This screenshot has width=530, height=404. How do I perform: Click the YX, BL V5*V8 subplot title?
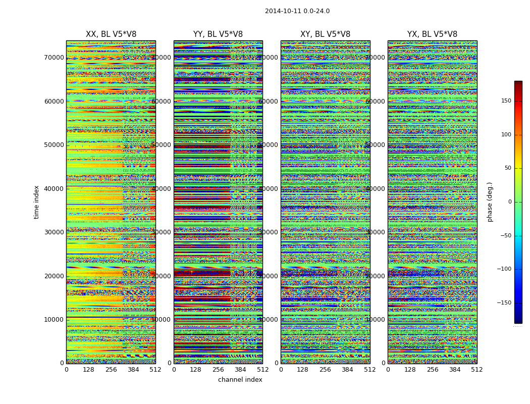click(x=432, y=34)
